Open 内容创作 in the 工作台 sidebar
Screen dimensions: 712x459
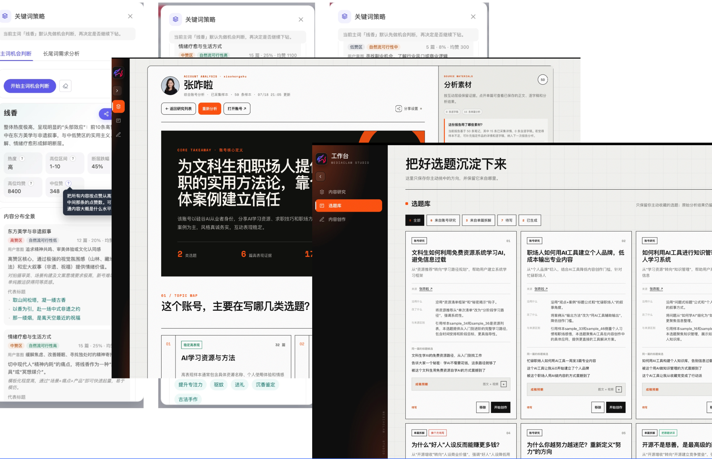[349, 219]
